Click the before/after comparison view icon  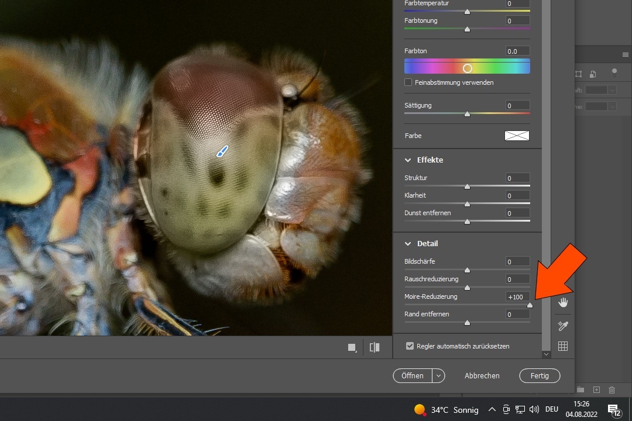tap(375, 347)
